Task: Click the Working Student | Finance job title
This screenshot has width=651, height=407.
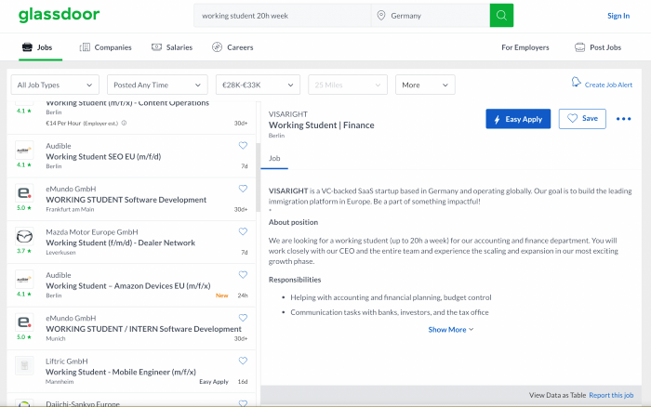Action: [322, 125]
